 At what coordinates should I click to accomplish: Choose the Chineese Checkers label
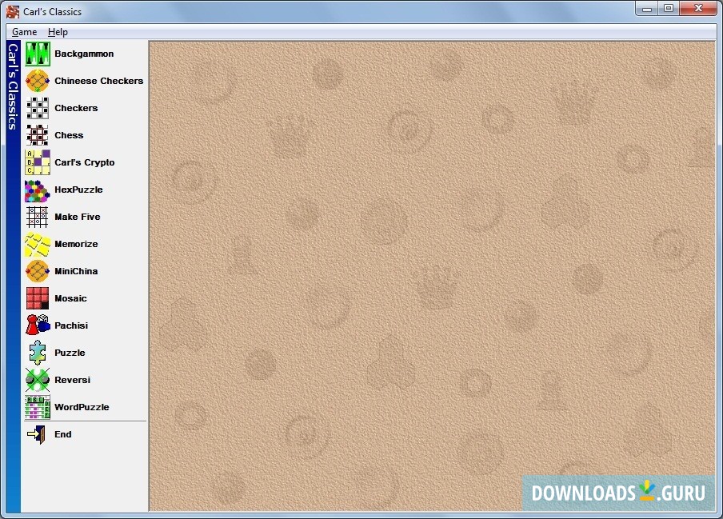coord(98,81)
